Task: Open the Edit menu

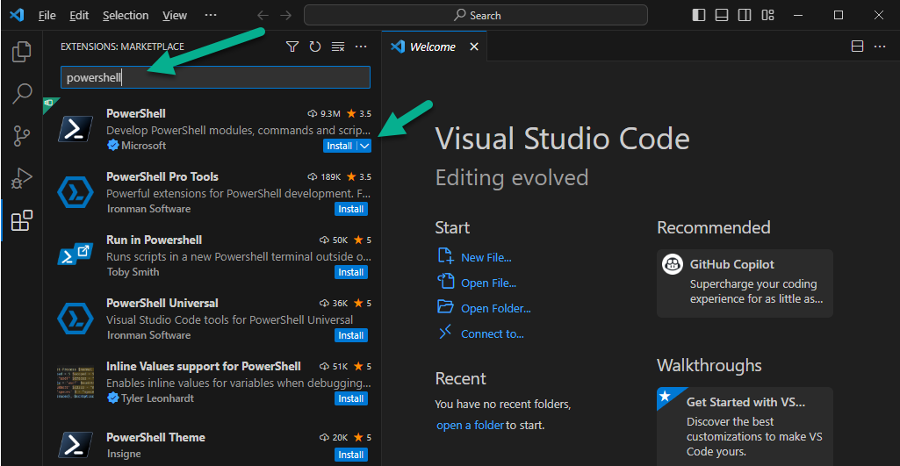Action: [79, 16]
